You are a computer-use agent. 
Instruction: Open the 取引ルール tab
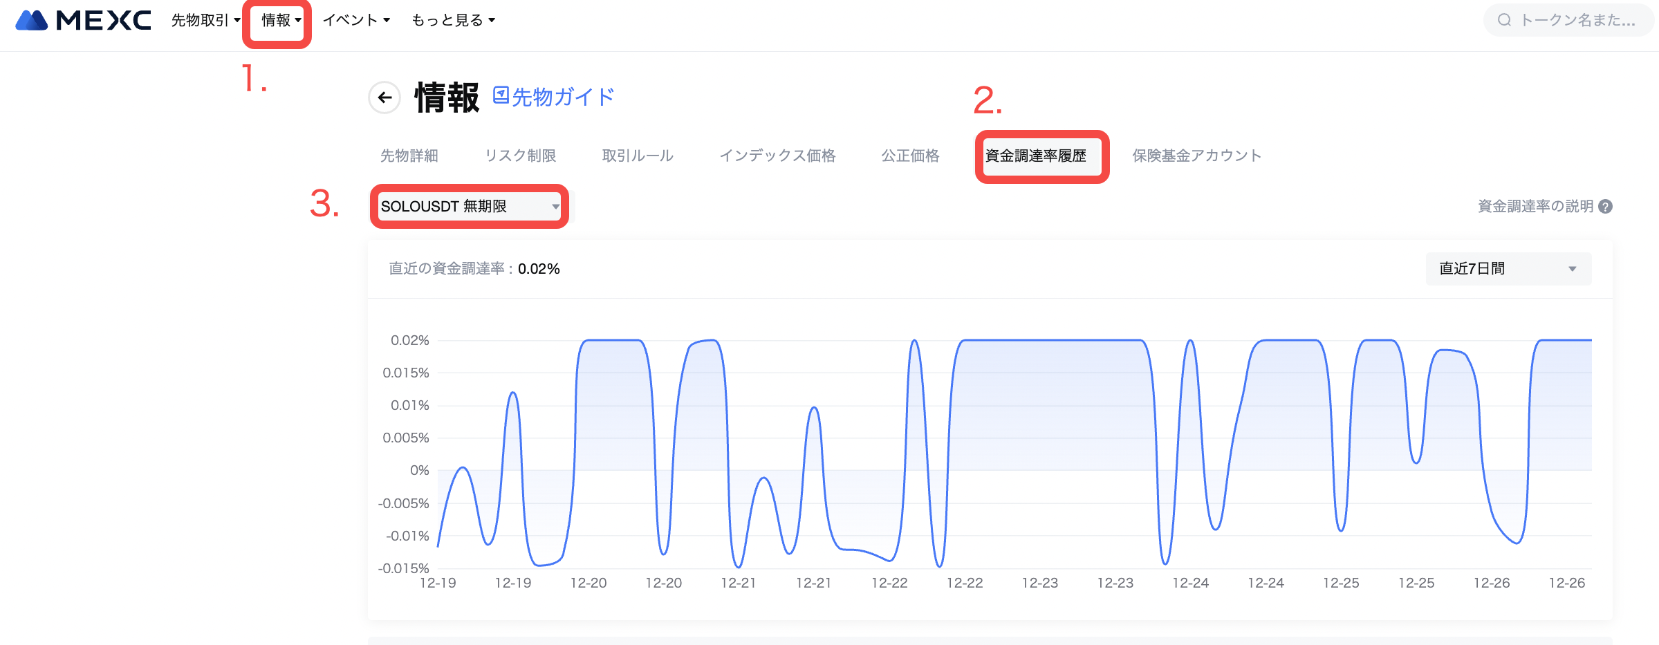click(x=638, y=156)
